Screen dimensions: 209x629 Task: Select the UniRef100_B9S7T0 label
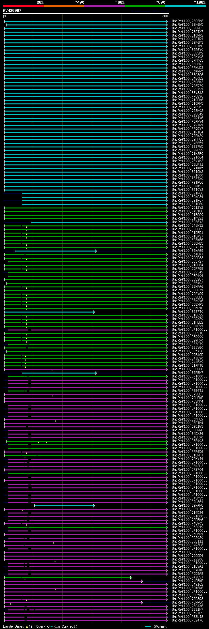tap(187, 312)
